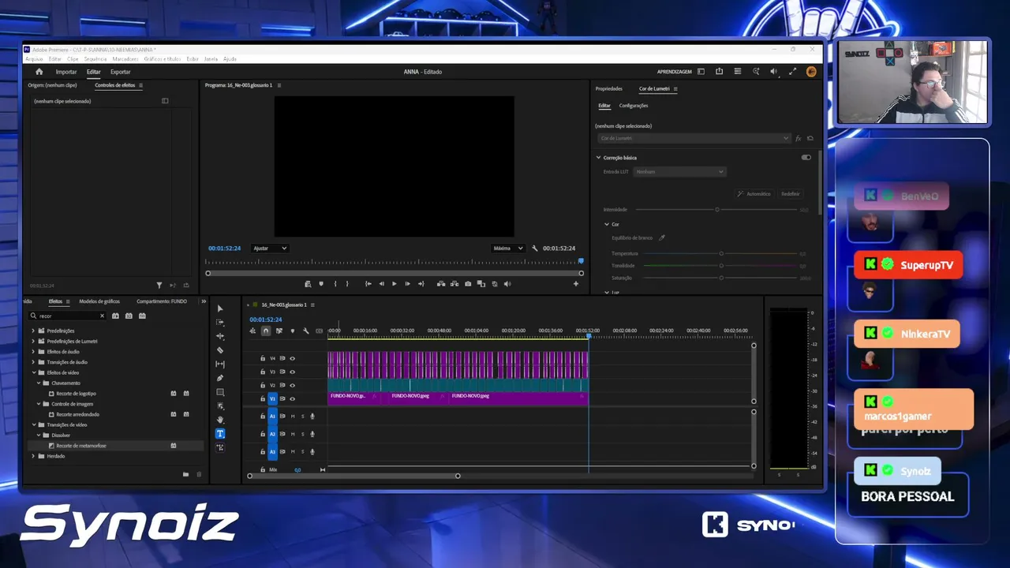Toggle Correção básica section switch
The height and width of the screenshot is (568, 1010).
pyautogui.click(x=806, y=158)
